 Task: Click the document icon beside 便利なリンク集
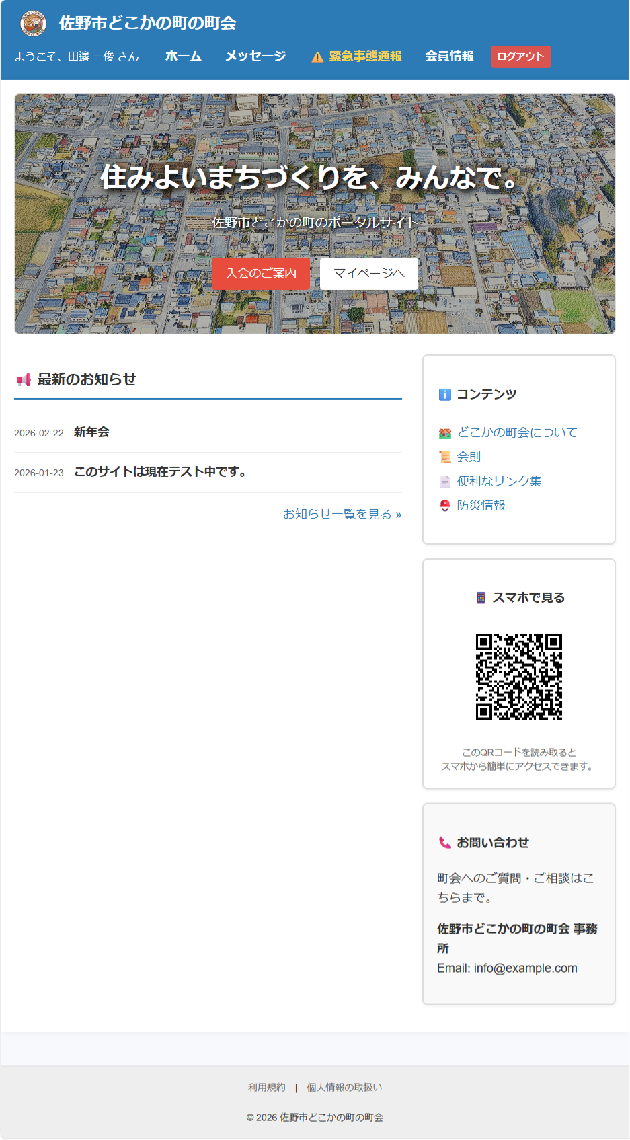pos(445,482)
